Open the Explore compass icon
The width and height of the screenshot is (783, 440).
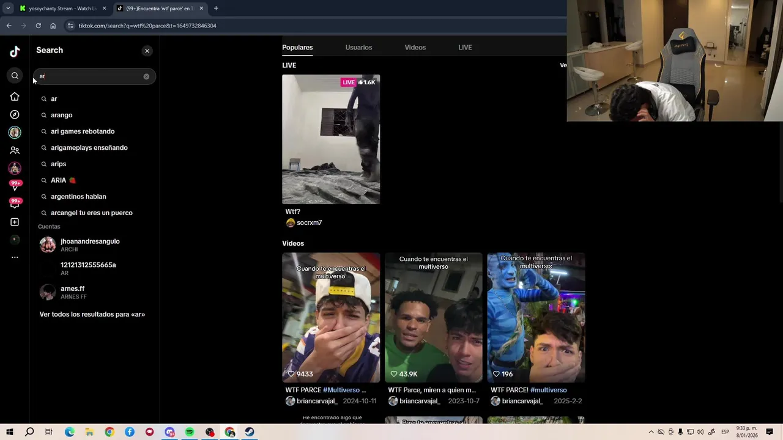[x=15, y=114]
